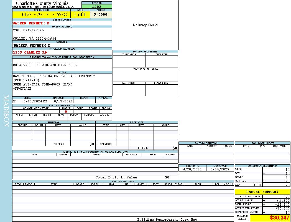Click the H SQFT value in red
291x222 pixels.
(x=66, y=112)
